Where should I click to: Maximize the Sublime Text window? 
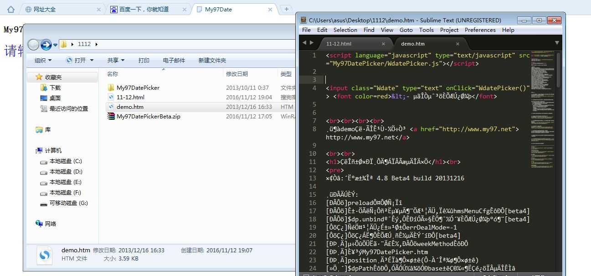540,20
